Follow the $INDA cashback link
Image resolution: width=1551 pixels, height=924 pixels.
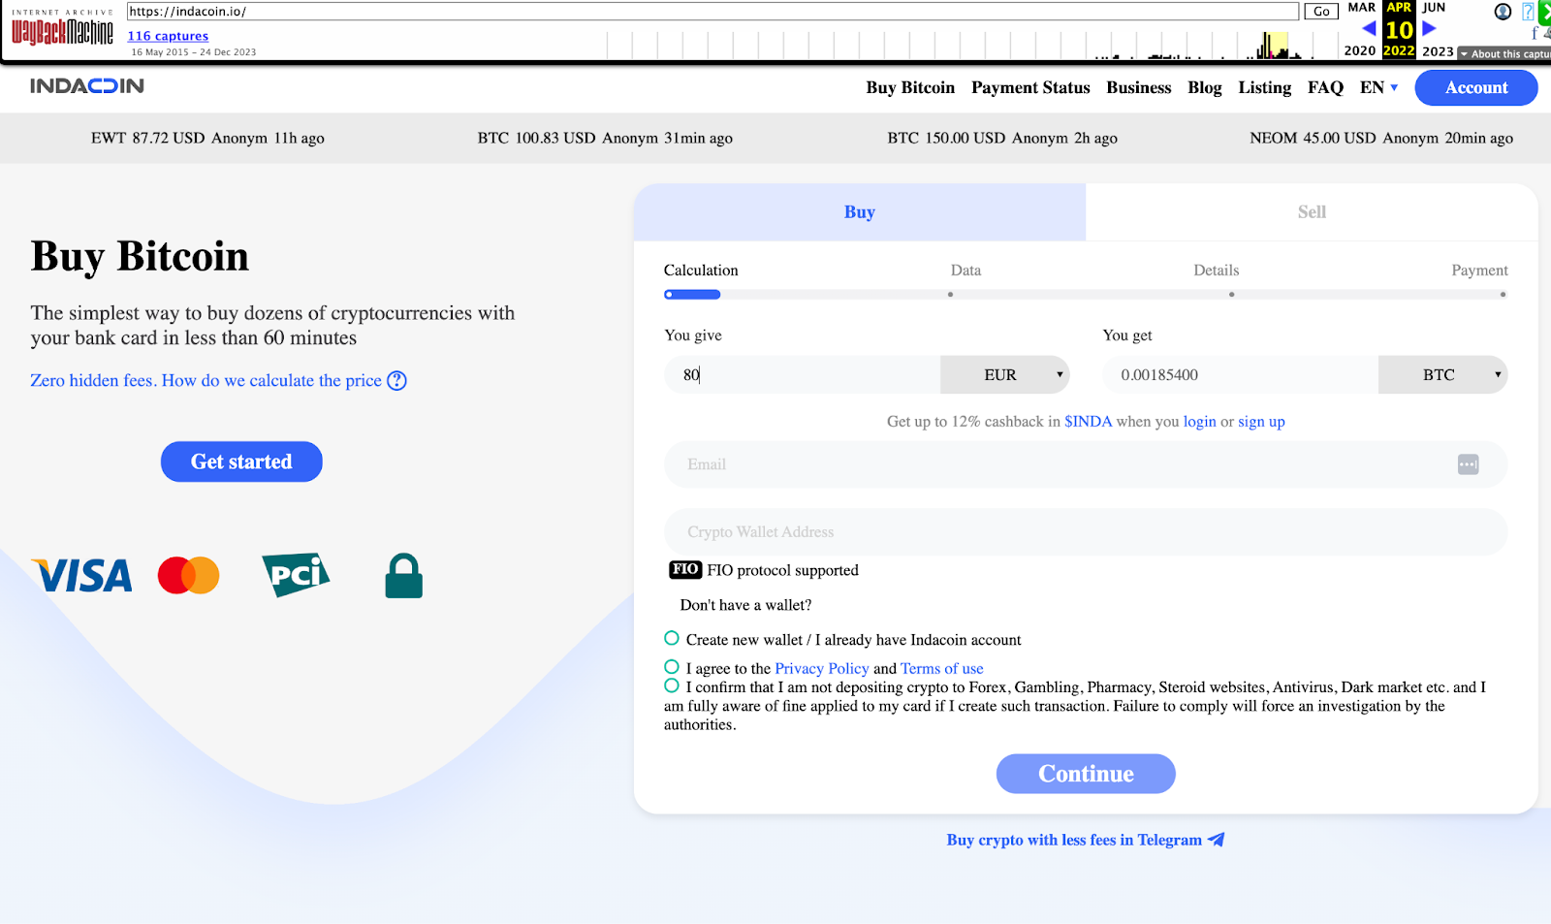click(1089, 421)
